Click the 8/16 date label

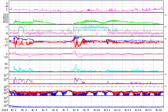[159, 110]
